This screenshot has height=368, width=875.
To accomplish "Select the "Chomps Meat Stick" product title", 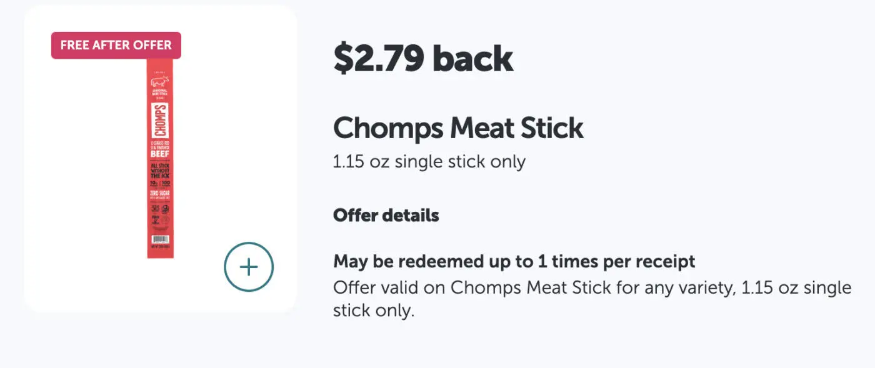I will point(458,128).
